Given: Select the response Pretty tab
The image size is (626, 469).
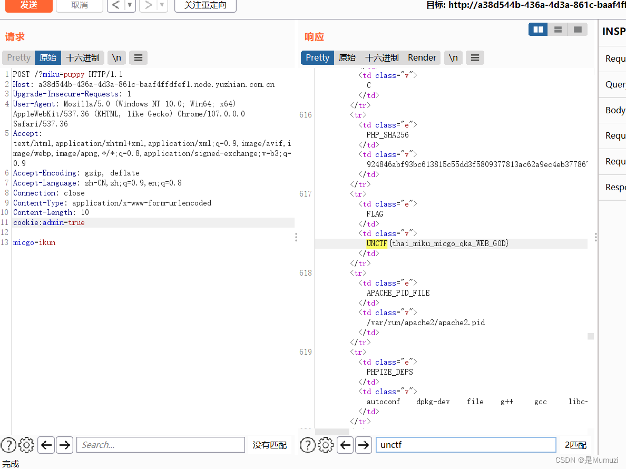Looking at the screenshot, I should tap(317, 57).
